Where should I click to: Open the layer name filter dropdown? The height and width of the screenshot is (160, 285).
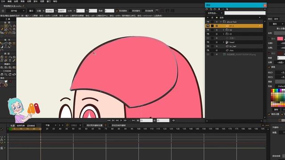click(215, 13)
